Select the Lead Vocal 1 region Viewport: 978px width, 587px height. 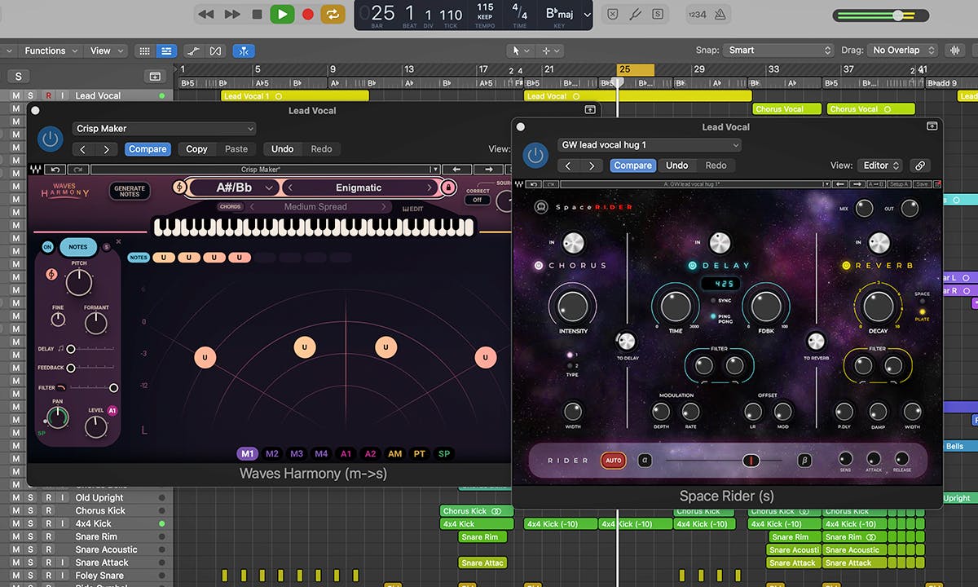294,96
